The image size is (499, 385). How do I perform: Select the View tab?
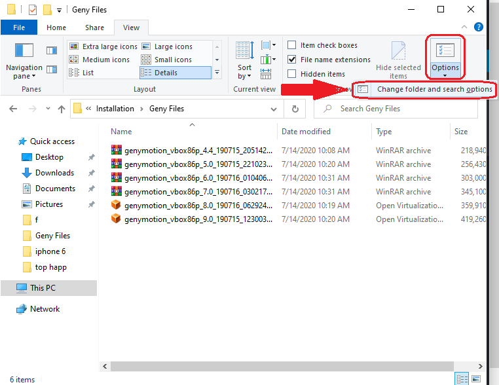[131, 27]
